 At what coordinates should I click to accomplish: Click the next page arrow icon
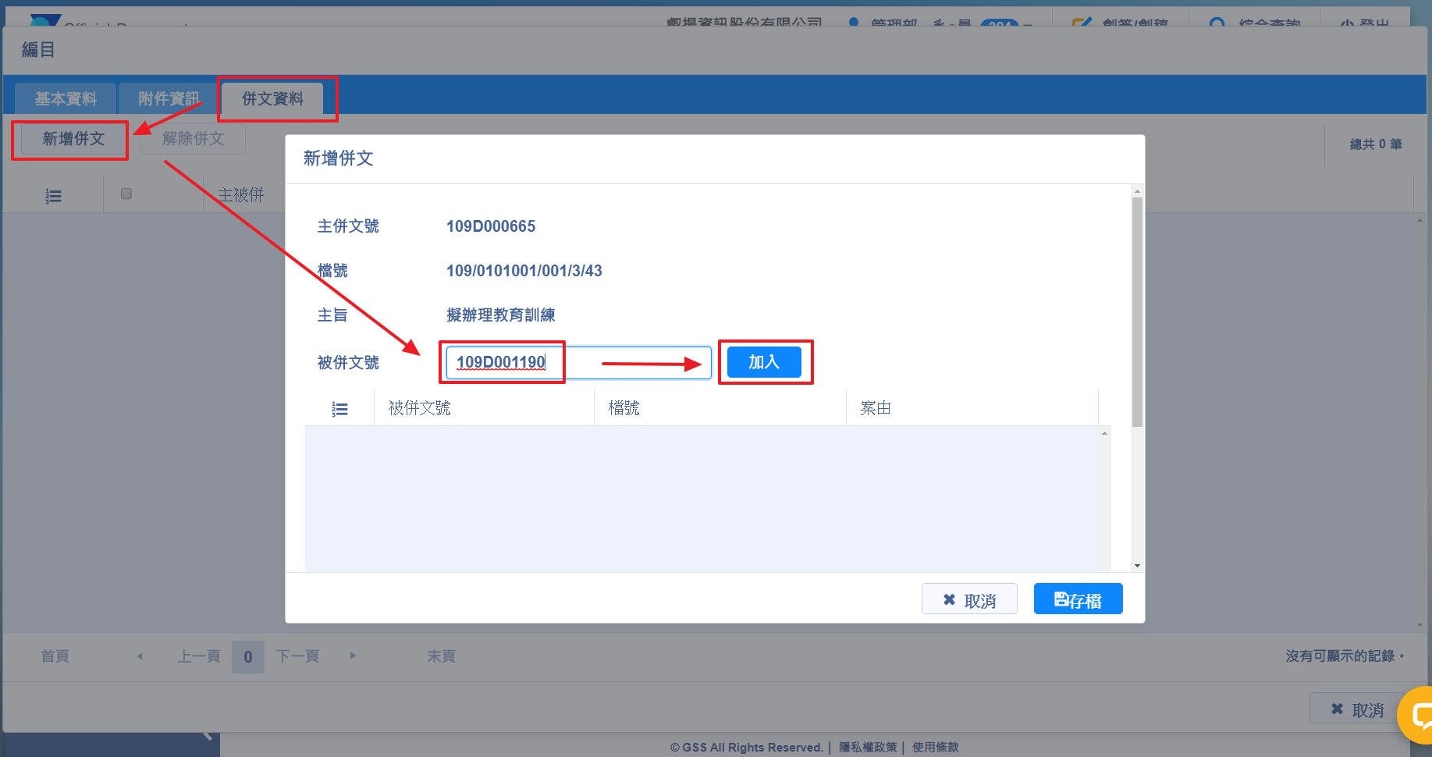(353, 656)
